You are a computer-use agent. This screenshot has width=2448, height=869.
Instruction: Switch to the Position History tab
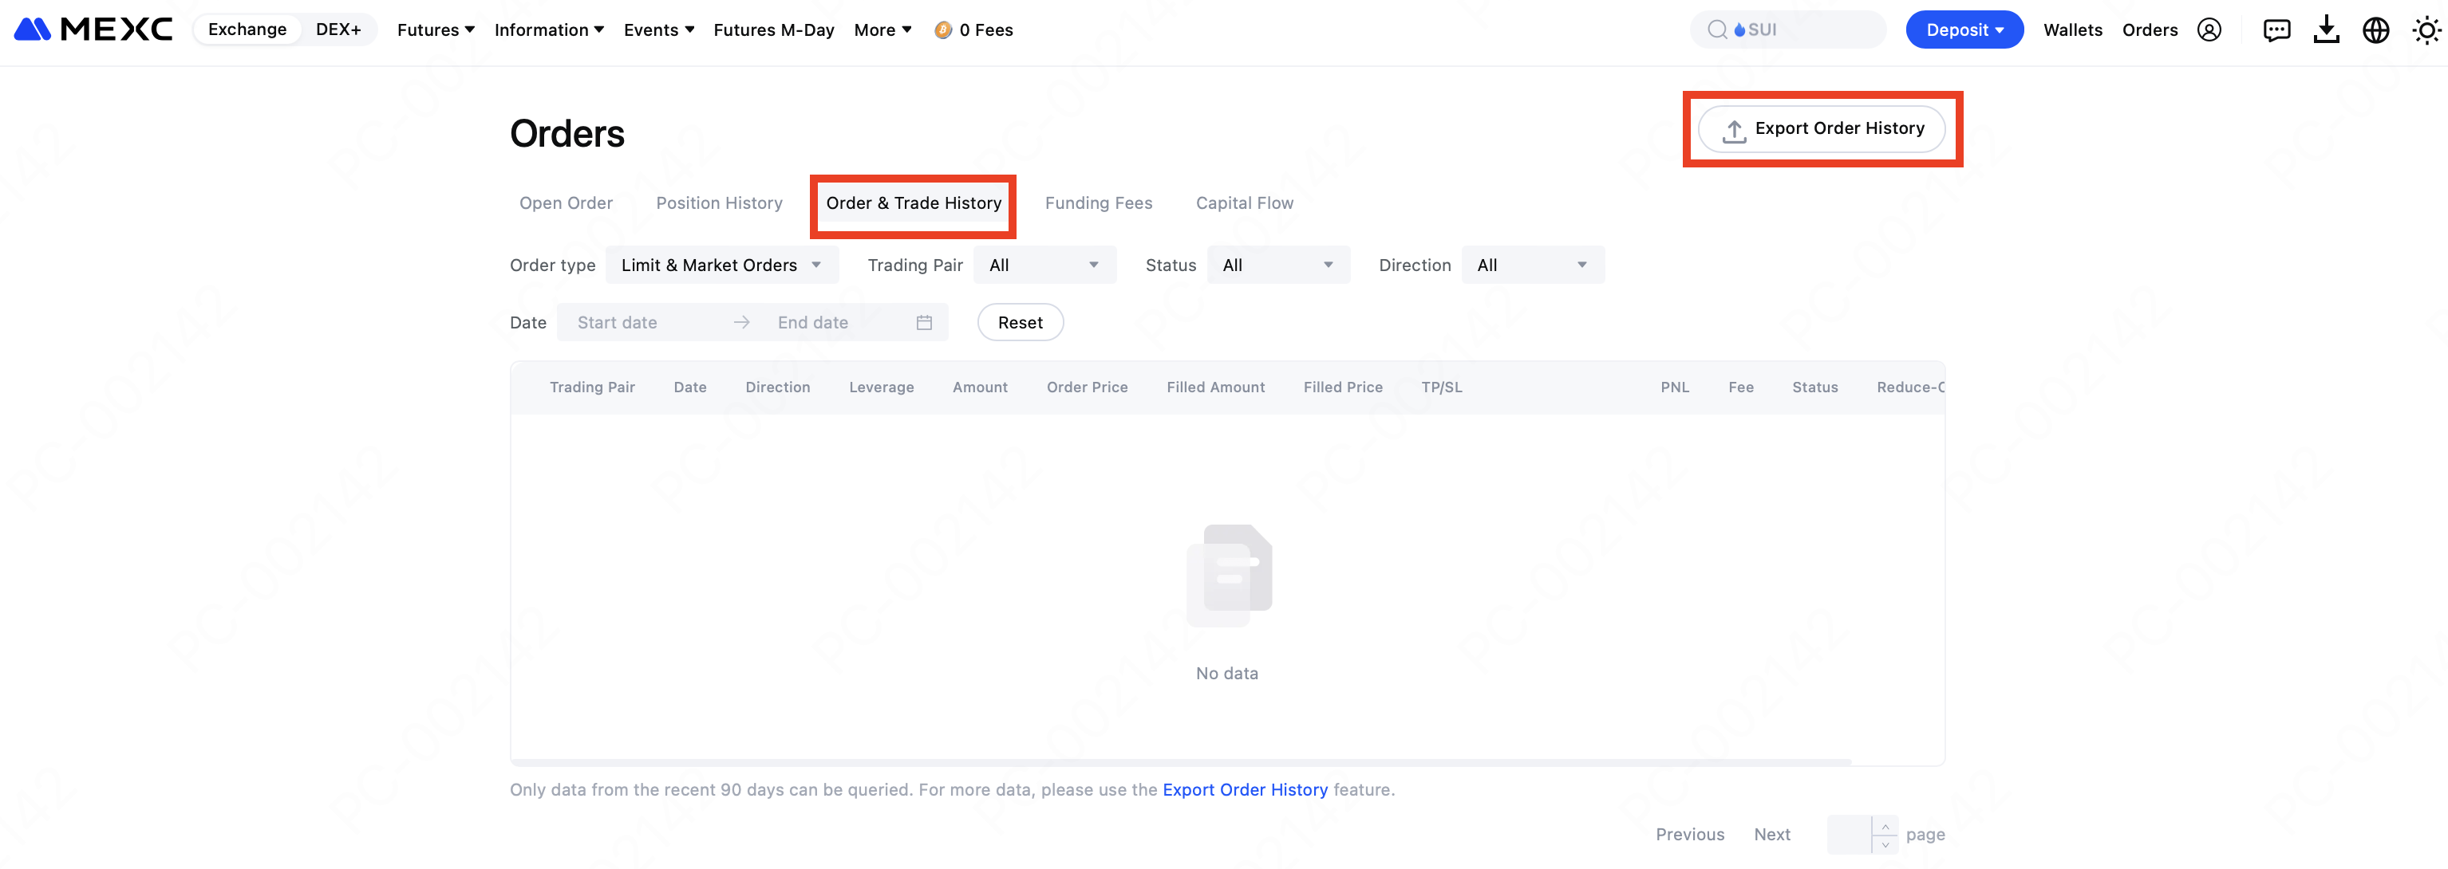tap(718, 203)
